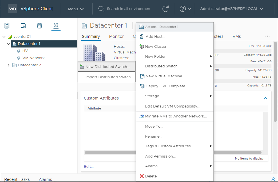Click the vcenter01 server icon
278x182 pixels.
[10, 37]
